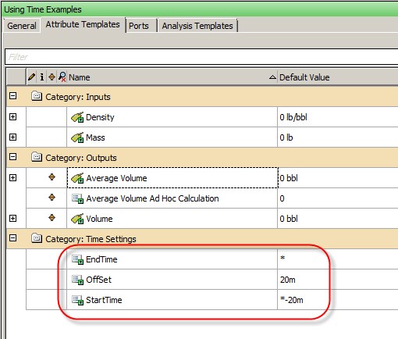Open the Analysis Templates tab
Viewport: 398px width, 339px height.
pos(197,26)
